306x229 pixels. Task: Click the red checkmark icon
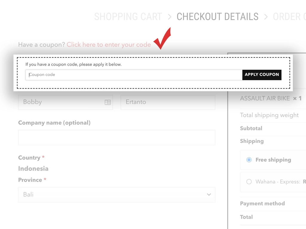pyautogui.click(x=163, y=39)
